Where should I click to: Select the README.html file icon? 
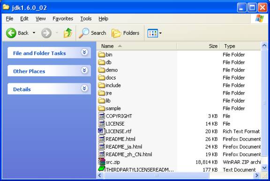pyautogui.click(x=102, y=139)
